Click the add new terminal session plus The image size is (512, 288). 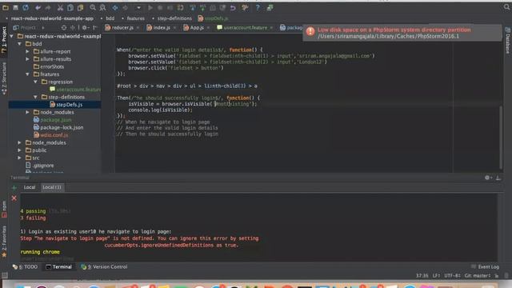[14, 188]
